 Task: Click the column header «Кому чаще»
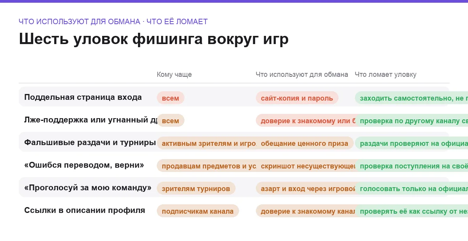(x=174, y=74)
